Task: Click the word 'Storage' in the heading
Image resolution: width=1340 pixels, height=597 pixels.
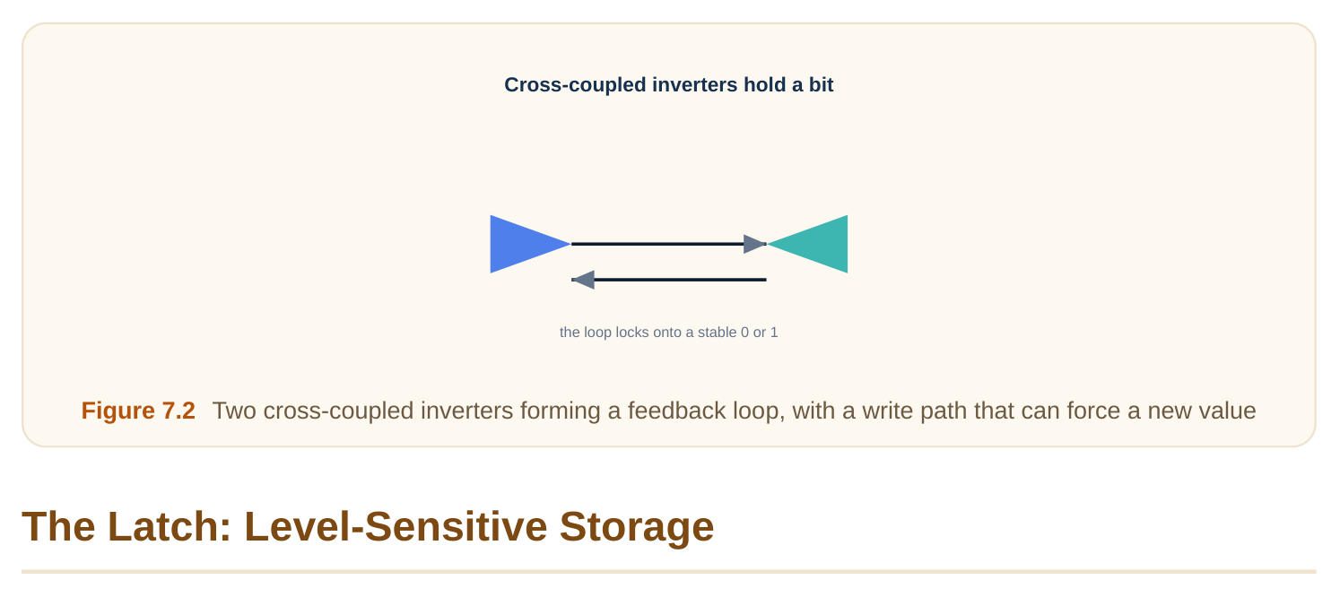Action: click(x=637, y=526)
